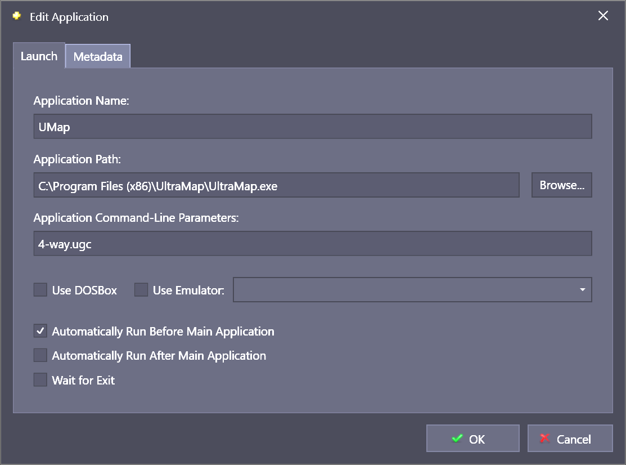626x465 pixels.
Task: Uncheck Automatically Run Before Main Application
Action: pyautogui.click(x=40, y=331)
